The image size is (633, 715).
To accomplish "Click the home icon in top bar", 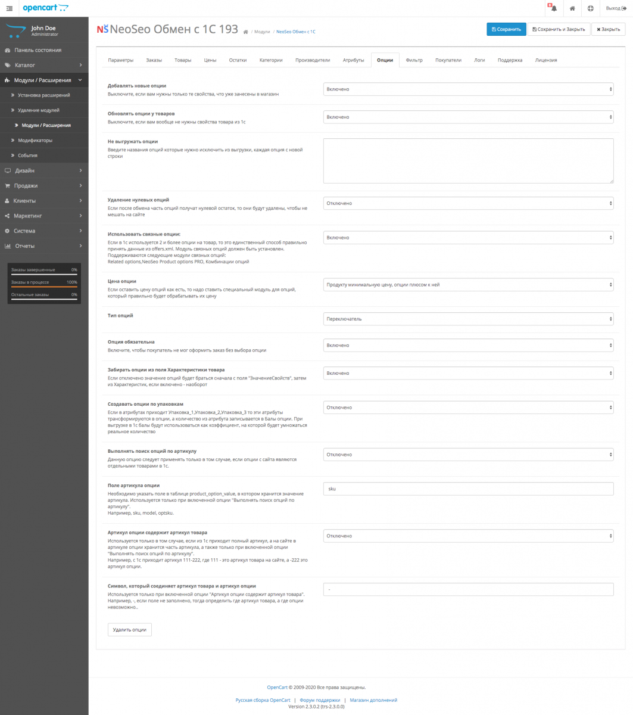I will tap(572, 8).
